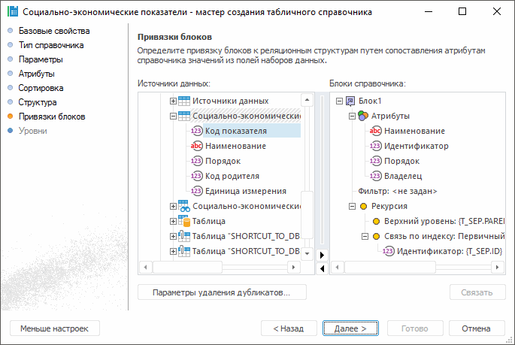Expand the first SHORTCUT_TO_DB table node
The height and width of the screenshot is (345, 515).
[174, 236]
